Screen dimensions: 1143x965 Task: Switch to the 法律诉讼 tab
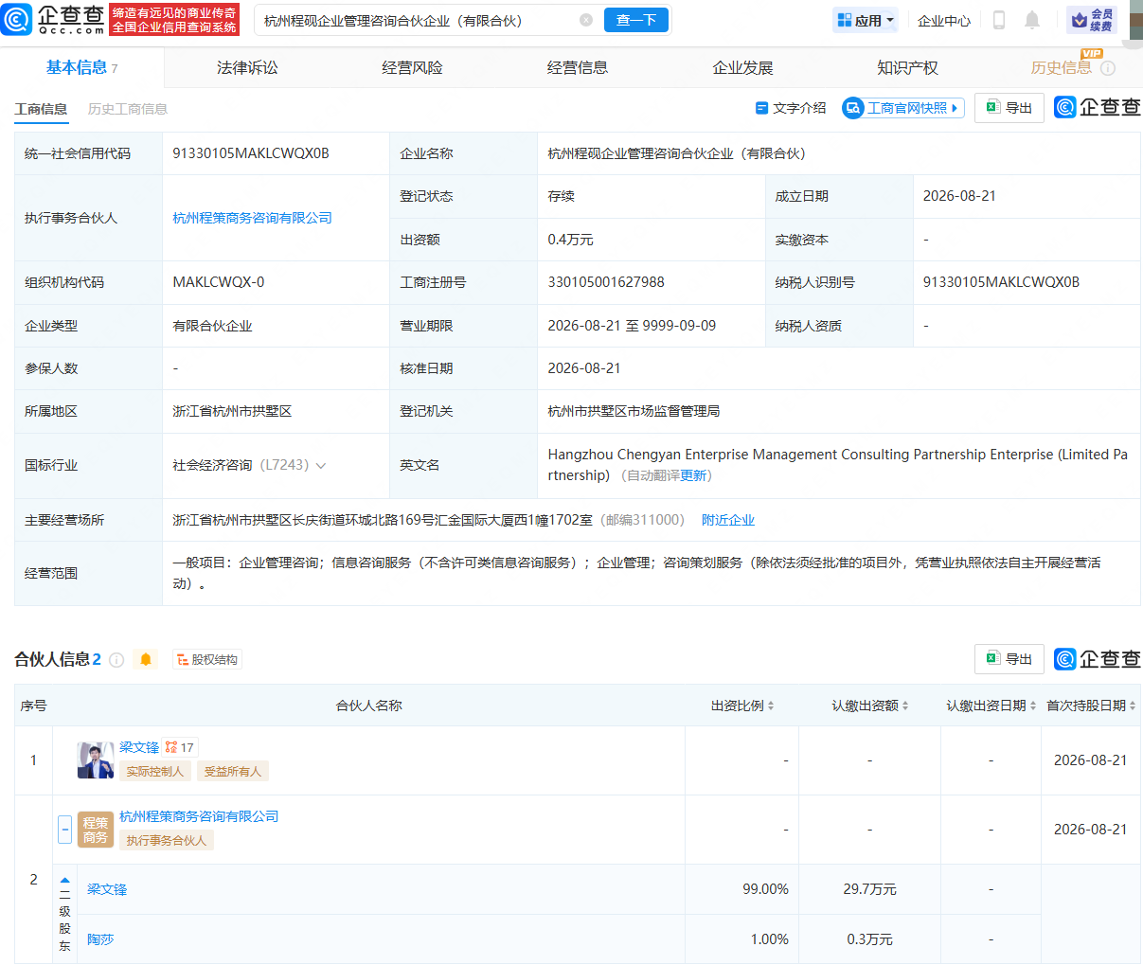coord(247,67)
